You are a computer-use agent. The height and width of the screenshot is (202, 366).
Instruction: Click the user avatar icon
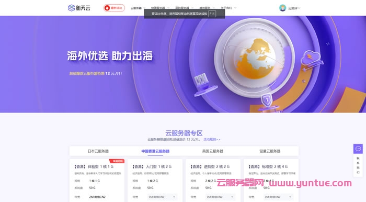282,8
